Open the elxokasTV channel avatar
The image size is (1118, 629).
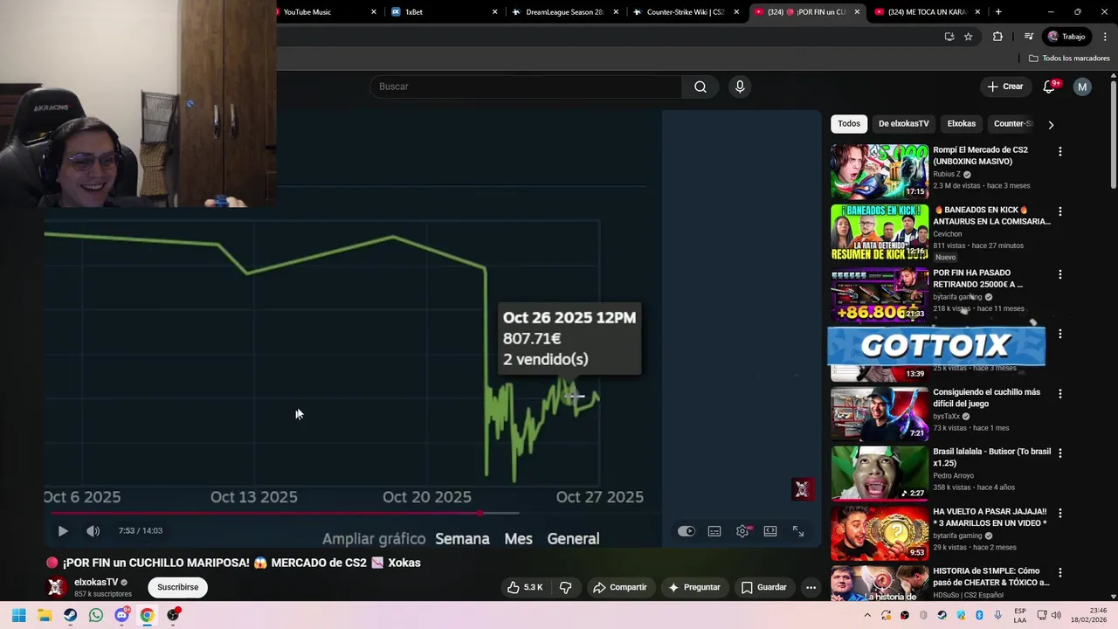tap(56, 587)
